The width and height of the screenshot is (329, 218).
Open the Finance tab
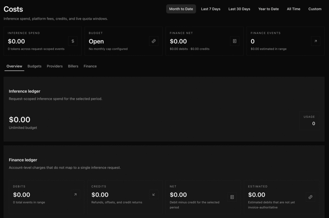point(90,66)
